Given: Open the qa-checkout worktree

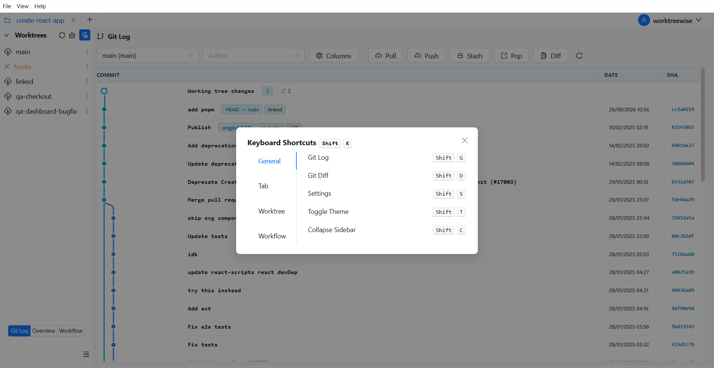Looking at the screenshot, I should (x=33, y=97).
